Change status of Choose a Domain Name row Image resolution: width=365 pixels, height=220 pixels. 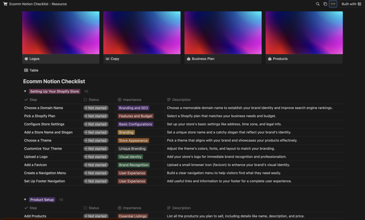pos(96,108)
